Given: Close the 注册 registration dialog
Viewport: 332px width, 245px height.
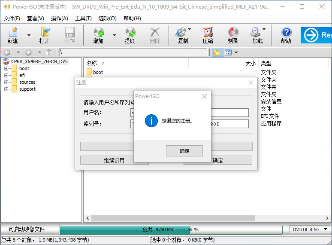Looking at the screenshot, I should click(251, 83).
